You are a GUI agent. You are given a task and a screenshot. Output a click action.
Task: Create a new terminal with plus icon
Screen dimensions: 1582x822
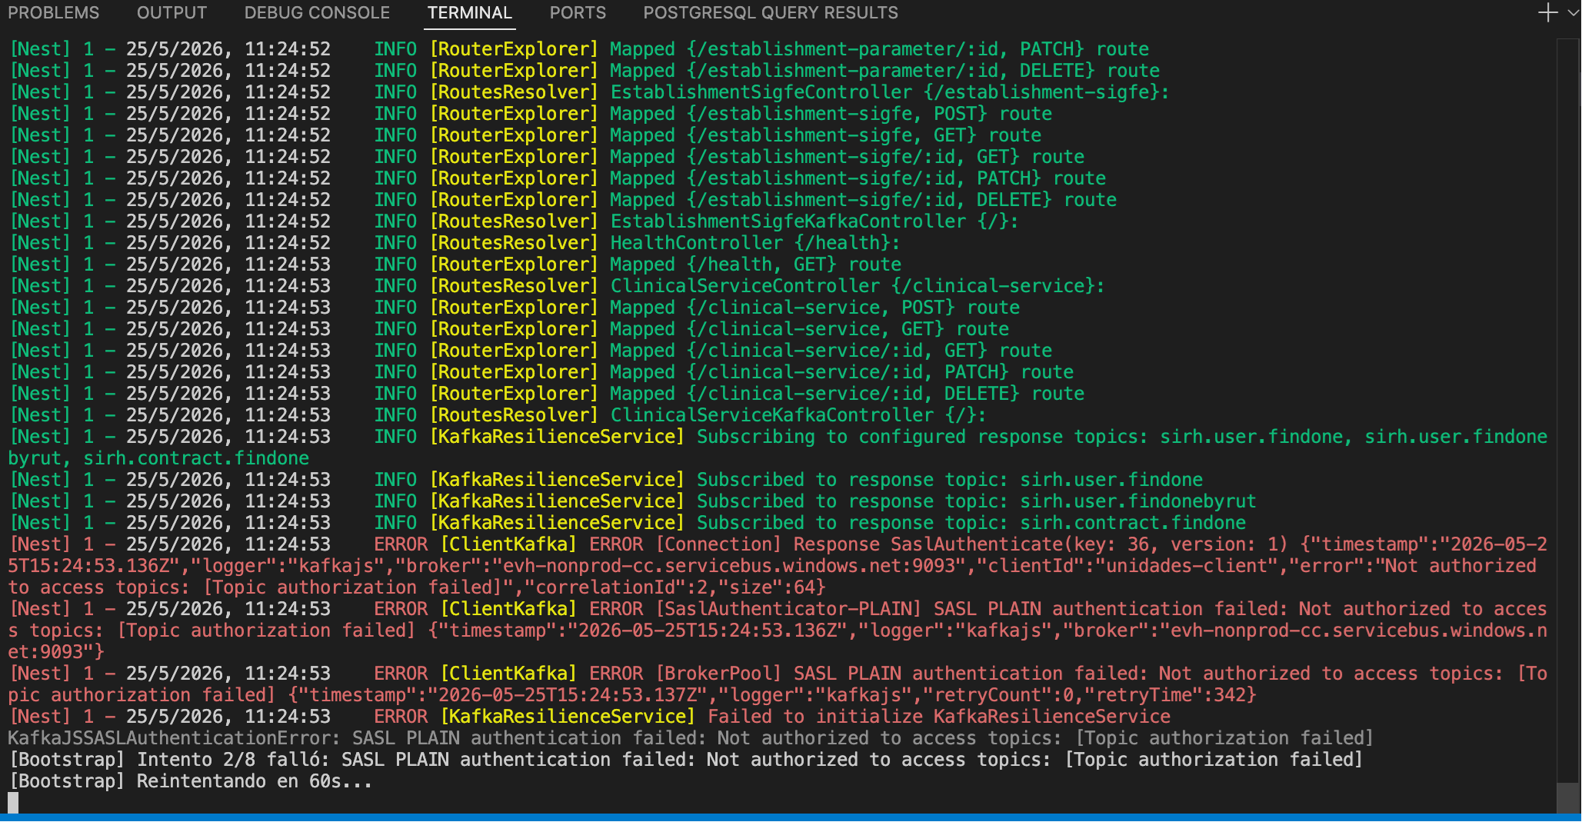click(x=1547, y=12)
